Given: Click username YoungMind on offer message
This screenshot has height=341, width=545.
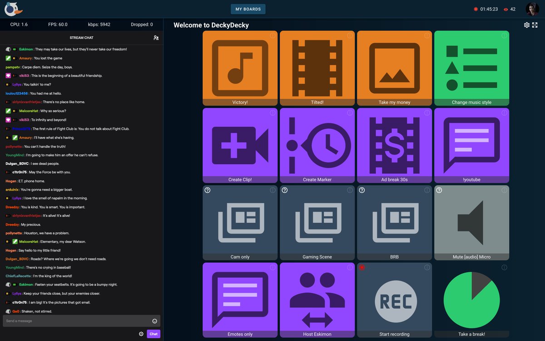Looking at the screenshot, I should (15, 155).
